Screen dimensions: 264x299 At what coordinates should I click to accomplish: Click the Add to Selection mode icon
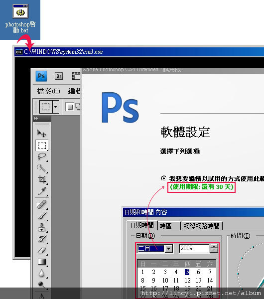coord(78,107)
